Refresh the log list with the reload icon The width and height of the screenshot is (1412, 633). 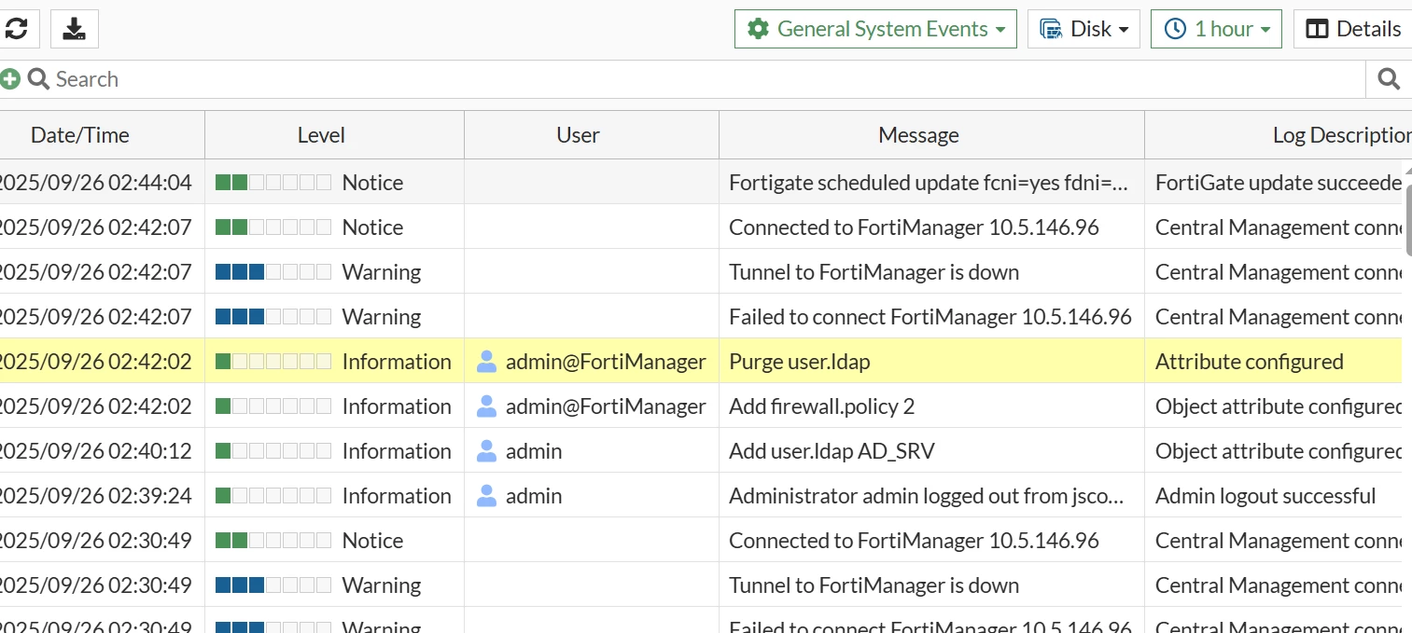tap(16, 29)
